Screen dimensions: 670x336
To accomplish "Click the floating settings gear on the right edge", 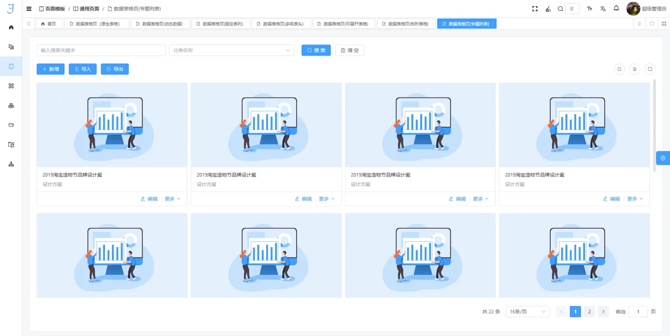I will [x=663, y=158].
